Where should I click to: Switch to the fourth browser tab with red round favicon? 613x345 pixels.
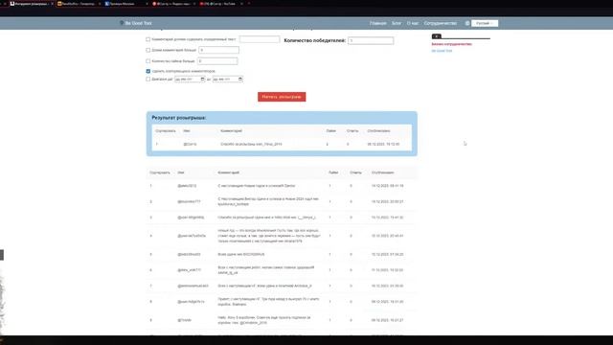tap(173, 4)
